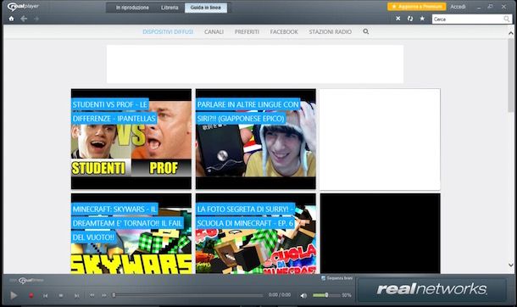Open the Parlare in altre lingue con Siri video
This screenshot has height=307, width=517.
coord(255,139)
